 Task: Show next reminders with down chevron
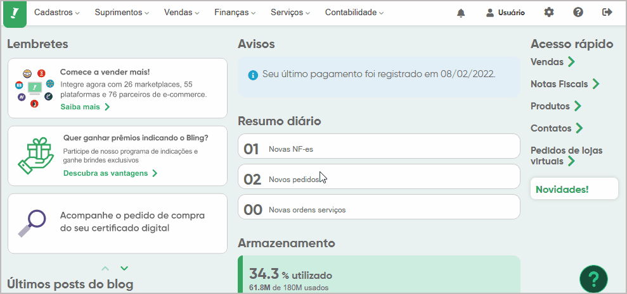click(x=124, y=269)
